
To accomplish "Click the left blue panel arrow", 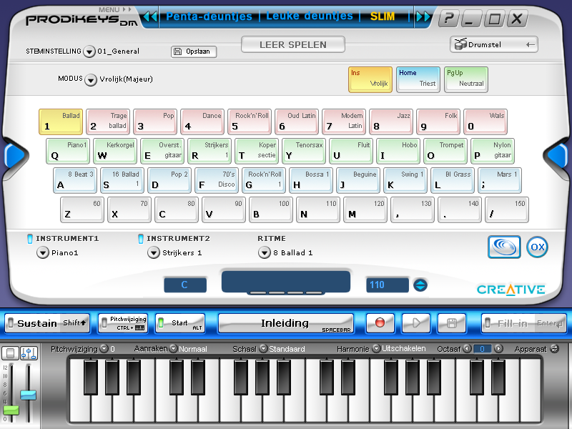I will pyautogui.click(x=14, y=156).
